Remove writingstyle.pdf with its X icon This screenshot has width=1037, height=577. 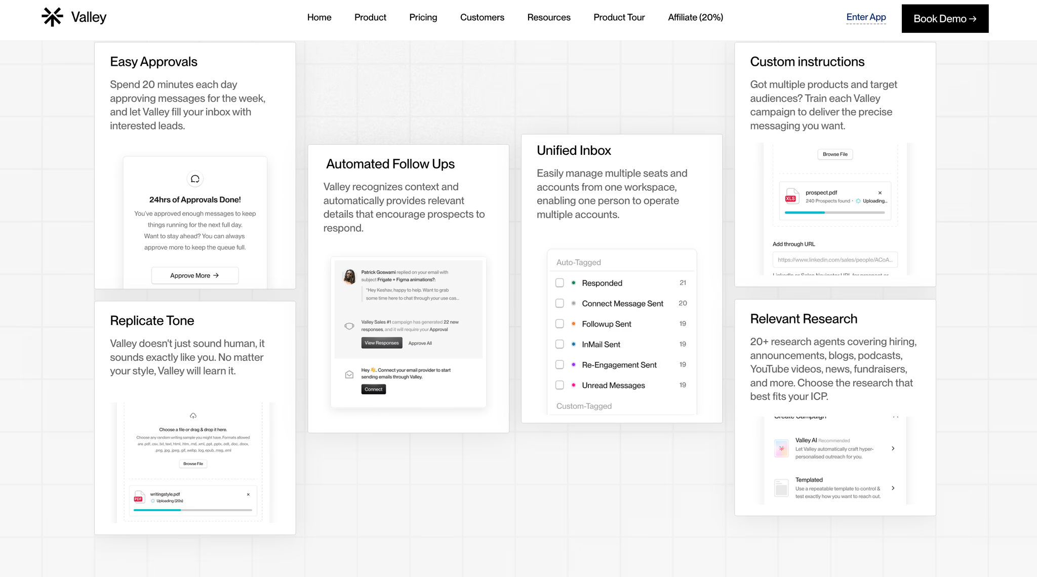248,494
